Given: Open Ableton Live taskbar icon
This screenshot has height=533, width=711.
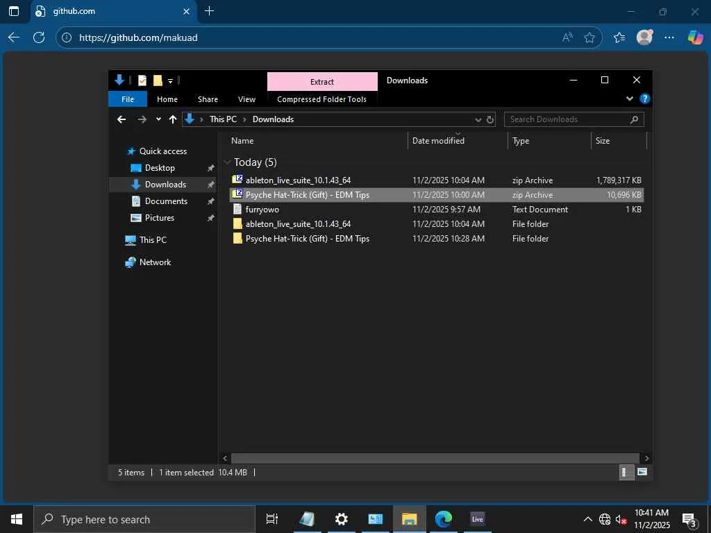Looking at the screenshot, I should tap(478, 519).
